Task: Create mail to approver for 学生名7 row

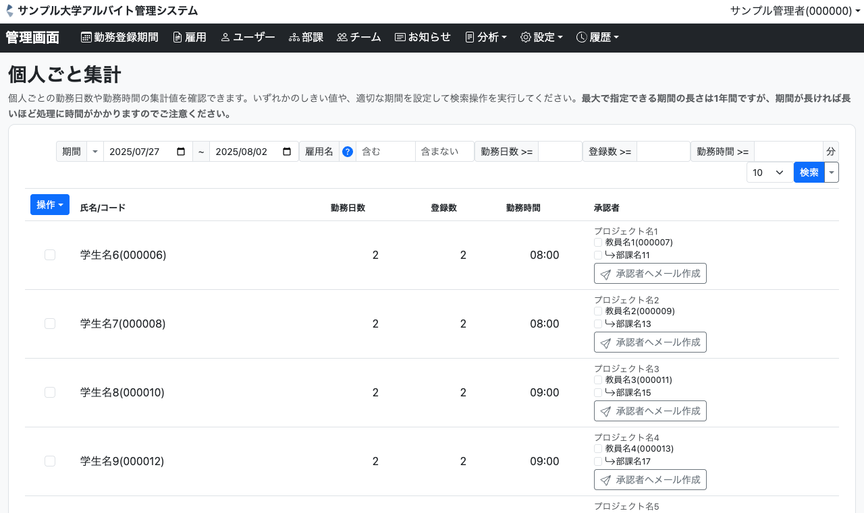Action: [x=650, y=342]
